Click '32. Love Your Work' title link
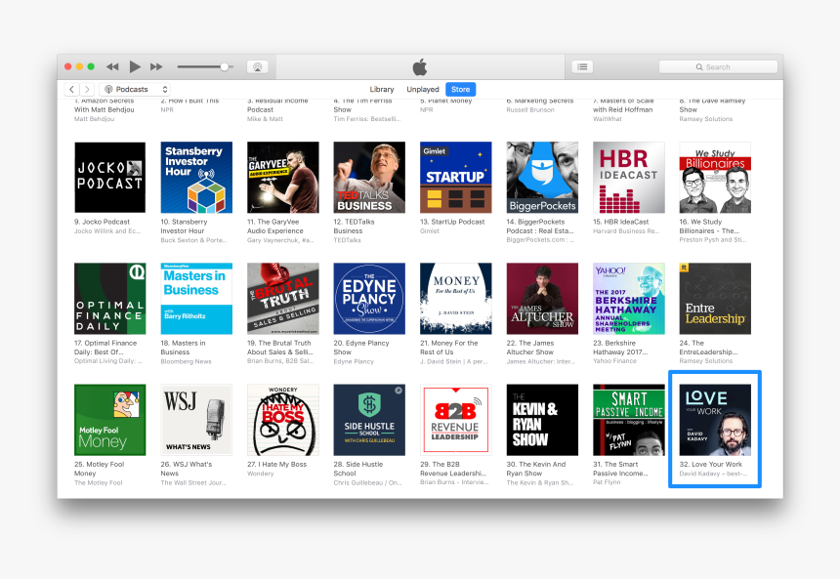This screenshot has height=579, width=840. pos(711,465)
